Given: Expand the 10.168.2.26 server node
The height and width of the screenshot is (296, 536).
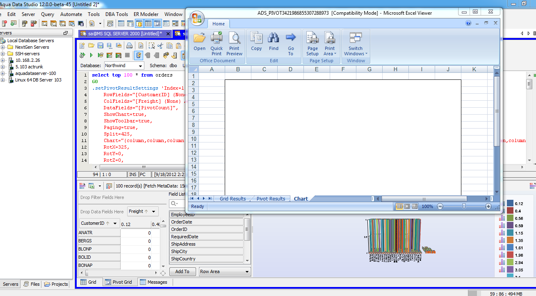Looking at the screenshot, I should click(x=3, y=60).
